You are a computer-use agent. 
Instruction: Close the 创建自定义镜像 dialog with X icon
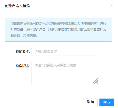[111, 6]
